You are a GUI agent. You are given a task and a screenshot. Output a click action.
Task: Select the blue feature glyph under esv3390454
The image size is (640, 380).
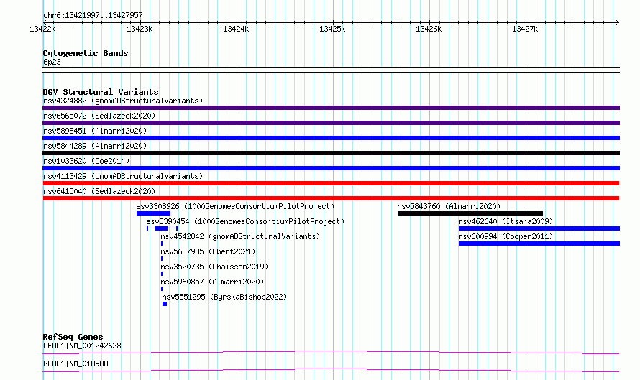click(x=162, y=228)
